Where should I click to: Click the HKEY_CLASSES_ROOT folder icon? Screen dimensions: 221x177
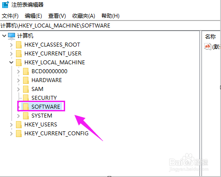[19, 45]
